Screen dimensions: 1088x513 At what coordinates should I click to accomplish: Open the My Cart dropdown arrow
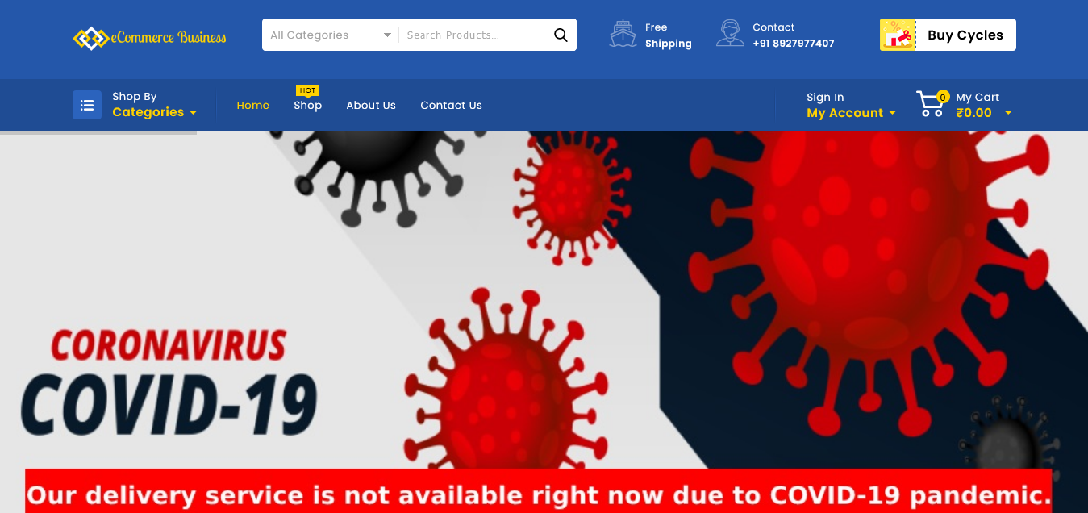click(1008, 113)
